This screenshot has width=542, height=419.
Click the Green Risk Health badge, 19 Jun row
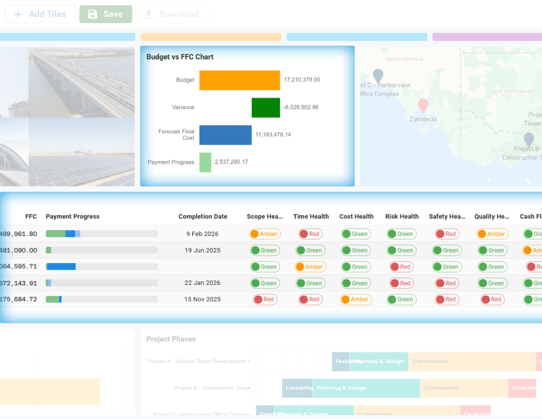pos(401,250)
